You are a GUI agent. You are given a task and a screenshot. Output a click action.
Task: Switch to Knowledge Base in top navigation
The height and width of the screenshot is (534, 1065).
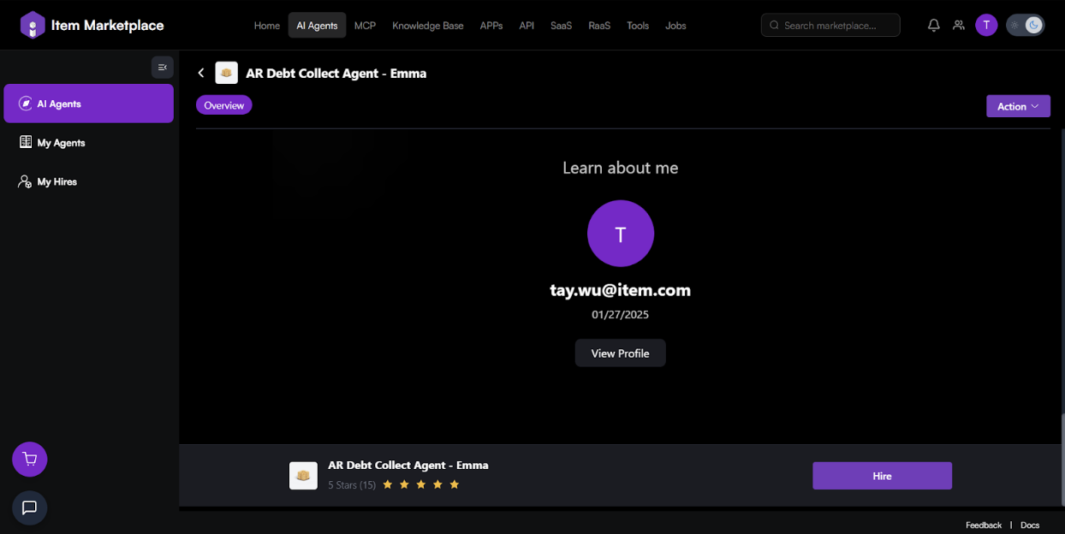(427, 26)
